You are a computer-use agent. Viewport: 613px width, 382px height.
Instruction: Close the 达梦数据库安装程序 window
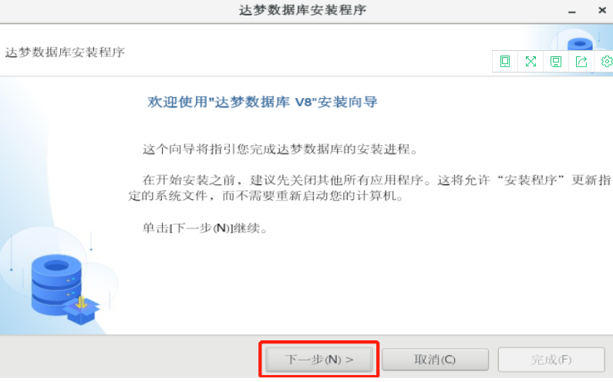(x=602, y=10)
